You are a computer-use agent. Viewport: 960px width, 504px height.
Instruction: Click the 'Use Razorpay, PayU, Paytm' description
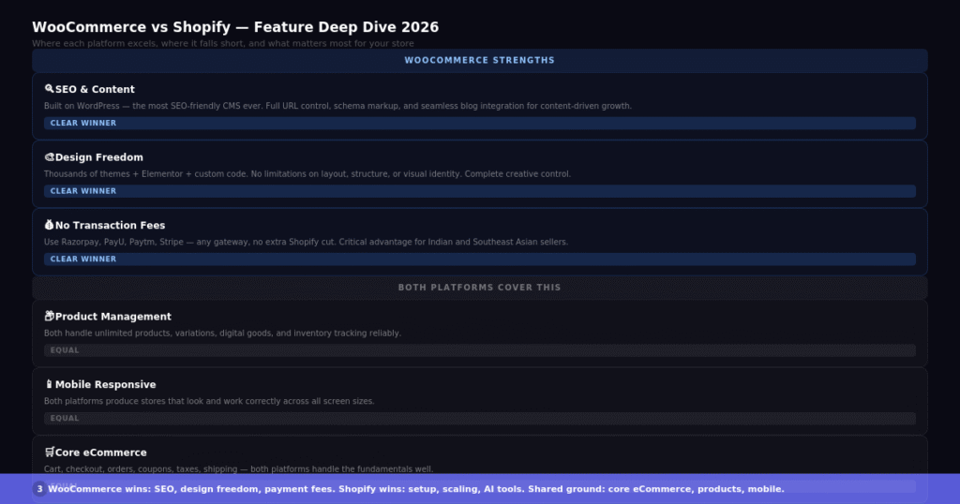tap(307, 242)
